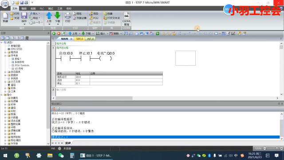The height and width of the screenshot is (160, 284).
Task: Open the PLC ribbon menu tab
Action: pos(42,8)
